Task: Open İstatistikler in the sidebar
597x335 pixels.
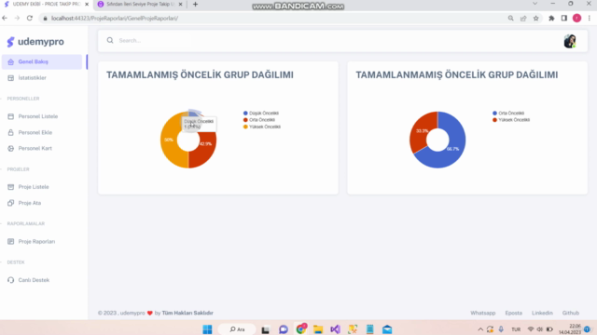Action: [32, 78]
